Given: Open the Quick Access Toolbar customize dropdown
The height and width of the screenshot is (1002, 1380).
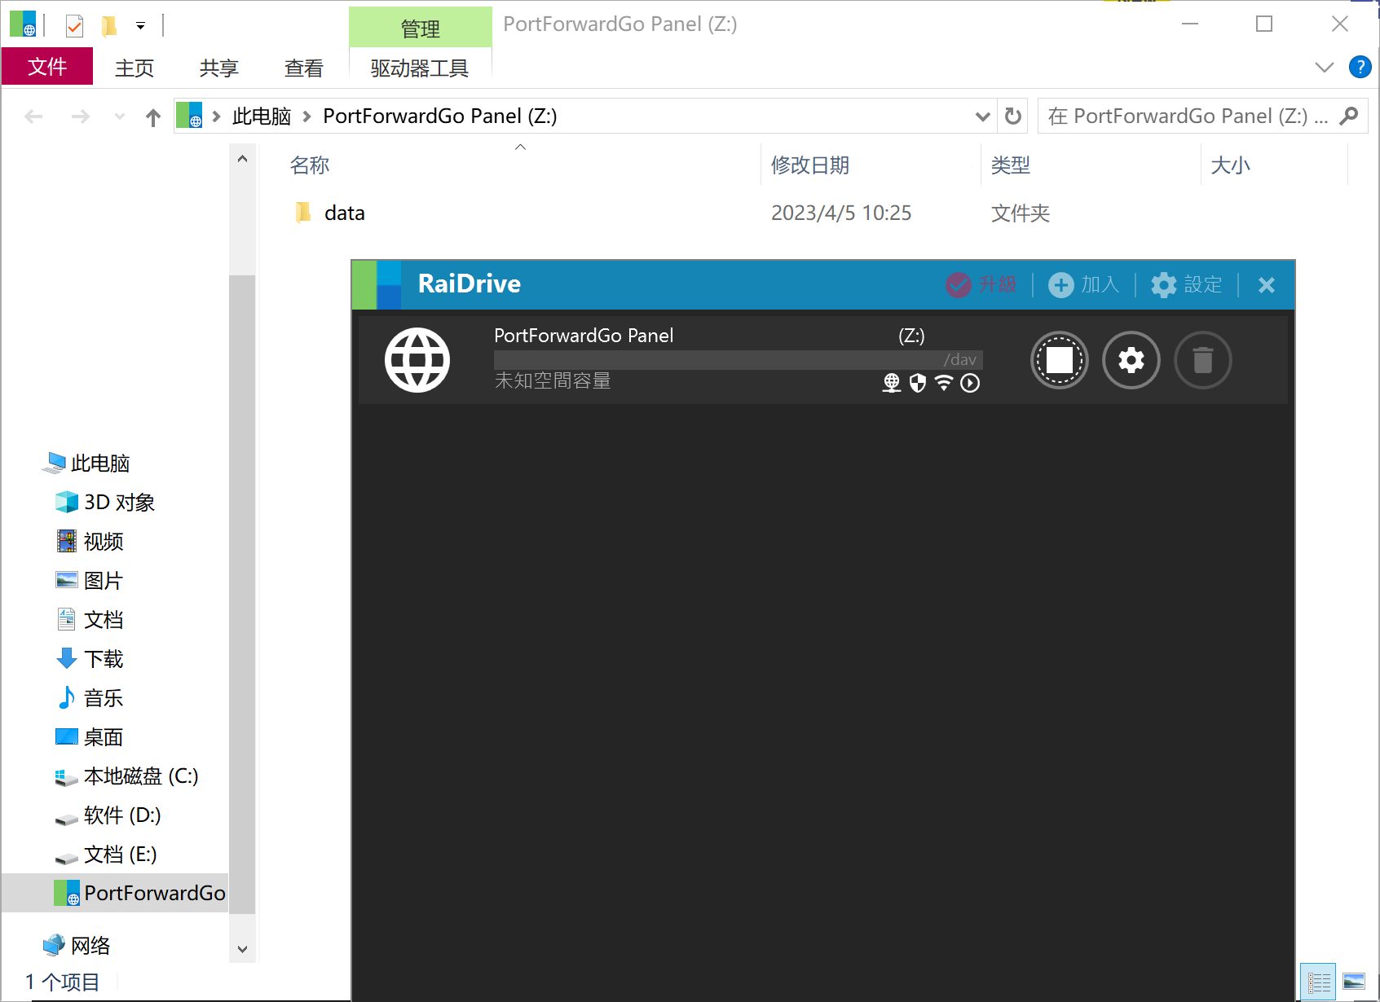Looking at the screenshot, I should [x=141, y=26].
